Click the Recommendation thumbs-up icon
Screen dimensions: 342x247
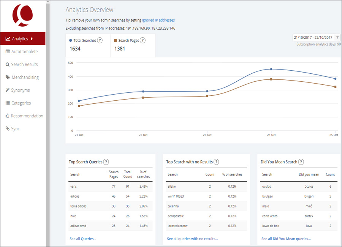8,116
